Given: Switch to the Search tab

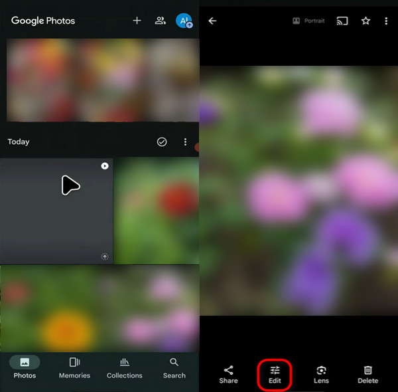Looking at the screenshot, I should 174,367.
